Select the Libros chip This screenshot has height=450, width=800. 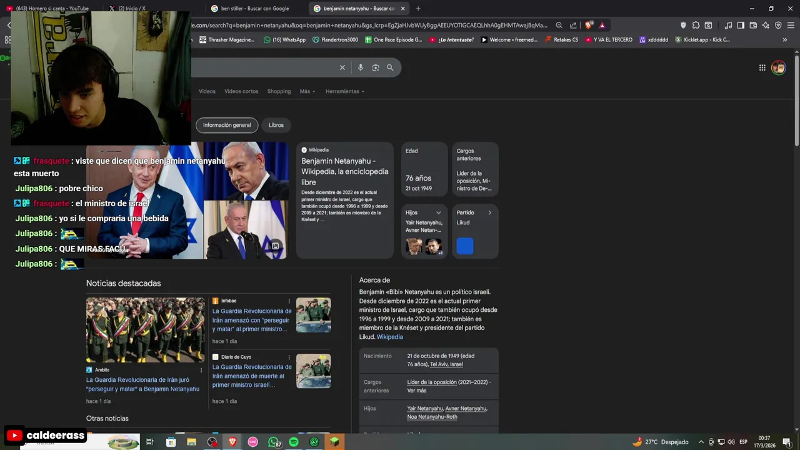click(x=276, y=125)
